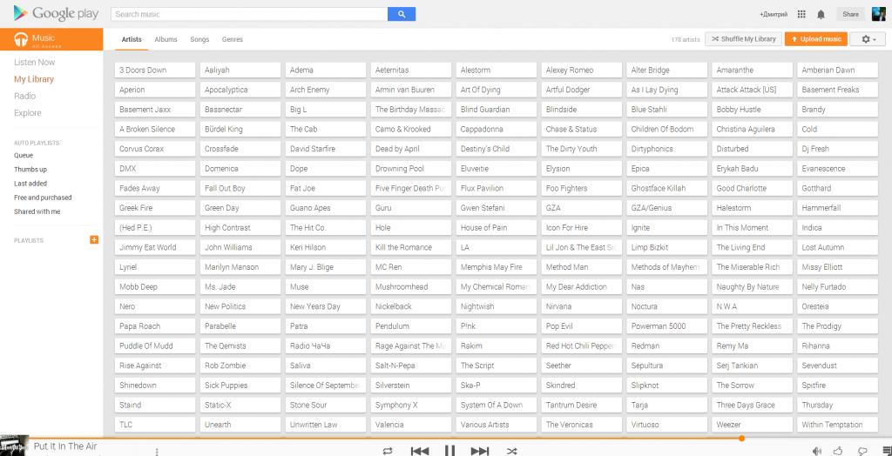
Task: Click the Share button
Action: coord(850,14)
